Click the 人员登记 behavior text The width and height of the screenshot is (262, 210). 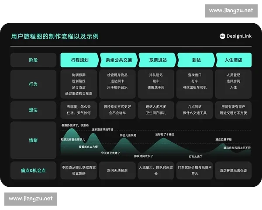(x=233, y=75)
